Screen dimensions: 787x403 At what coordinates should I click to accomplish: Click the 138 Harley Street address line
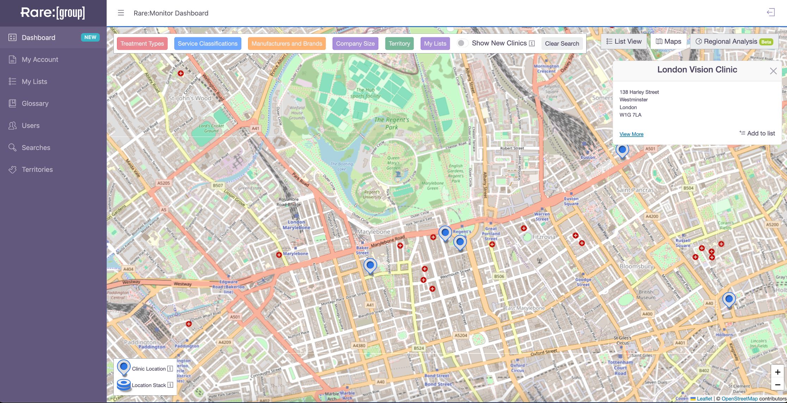[639, 92]
